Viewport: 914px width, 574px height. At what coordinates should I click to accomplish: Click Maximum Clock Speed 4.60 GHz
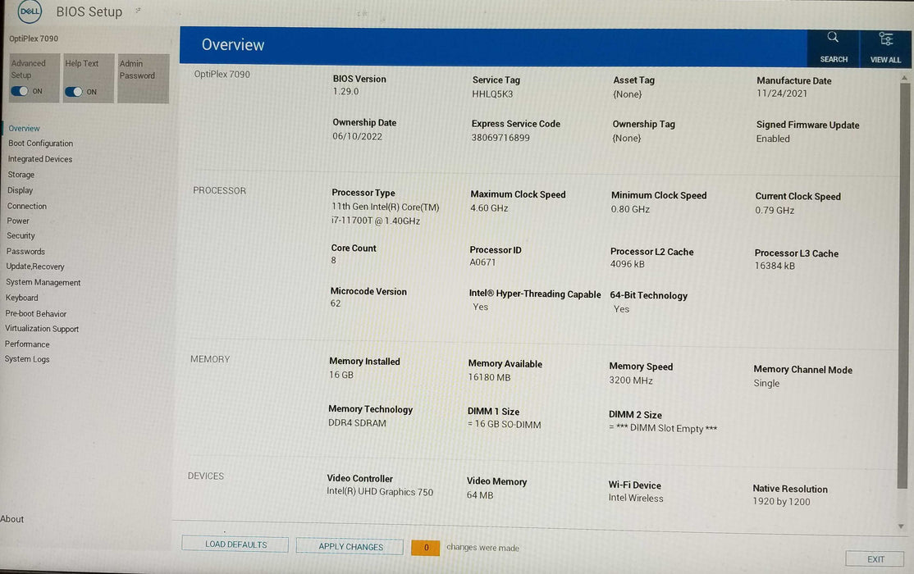click(489, 208)
